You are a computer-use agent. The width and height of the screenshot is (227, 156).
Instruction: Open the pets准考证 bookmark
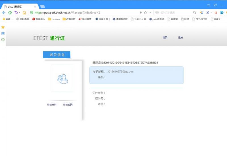pyautogui.click(x=157, y=19)
